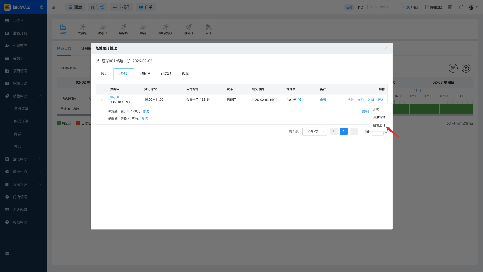
Task: Toggle the 会员 search mode pill
Action: [x=349, y=7]
